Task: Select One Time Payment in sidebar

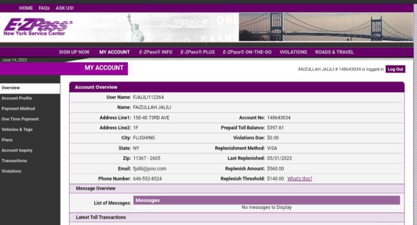Action: (x=20, y=119)
